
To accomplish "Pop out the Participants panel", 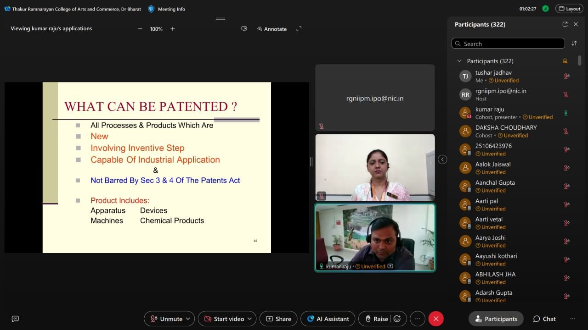I will (565, 24).
